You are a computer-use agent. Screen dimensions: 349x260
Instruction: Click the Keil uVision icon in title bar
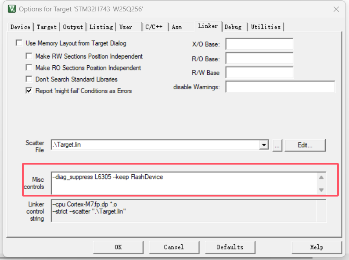pyautogui.click(x=12, y=9)
